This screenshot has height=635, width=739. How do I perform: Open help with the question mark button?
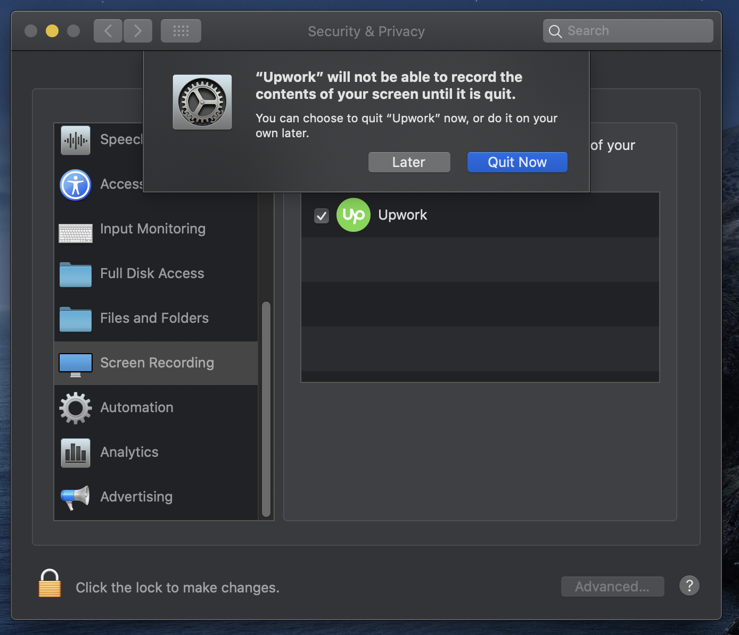689,586
